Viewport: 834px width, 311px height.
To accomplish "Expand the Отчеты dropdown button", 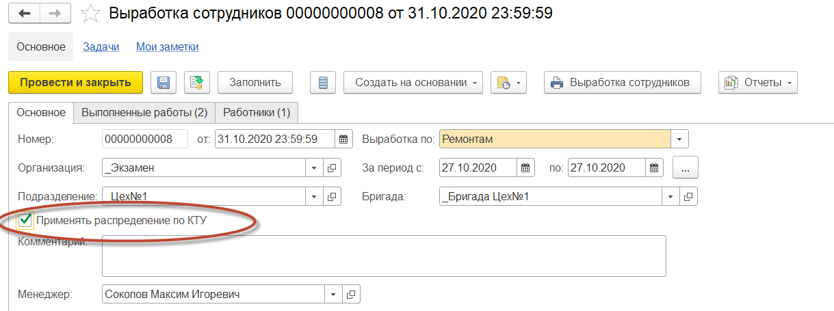I will pos(757,83).
